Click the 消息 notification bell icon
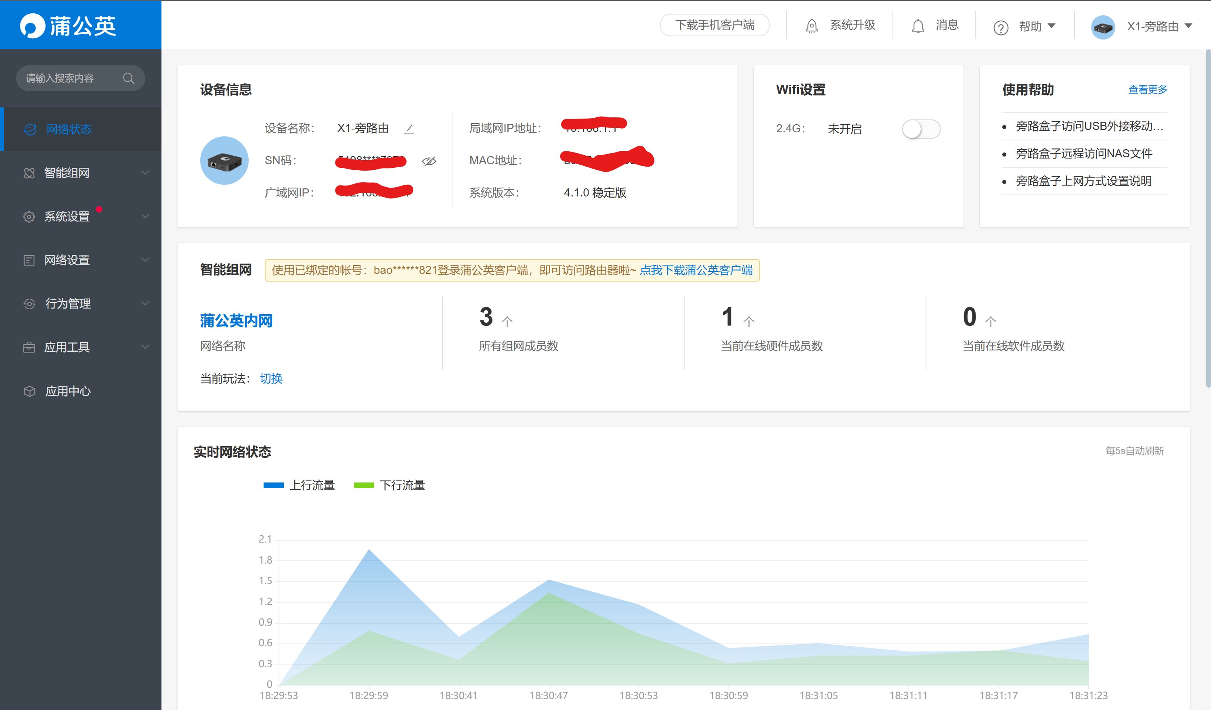Viewport: 1211px width, 710px height. click(x=918, y=26)
